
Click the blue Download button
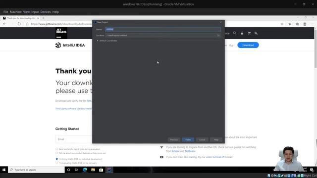[x=248, y=45]
